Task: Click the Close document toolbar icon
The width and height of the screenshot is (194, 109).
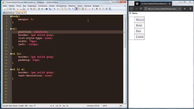Action: coord(17,9)
